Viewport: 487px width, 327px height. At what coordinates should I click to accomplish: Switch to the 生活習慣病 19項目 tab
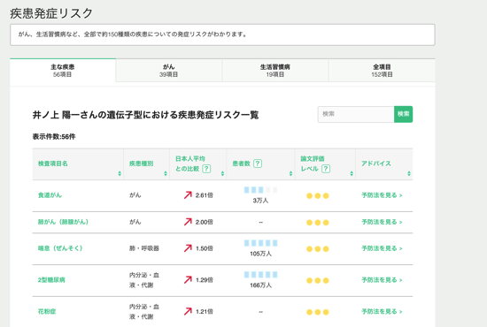274,71
